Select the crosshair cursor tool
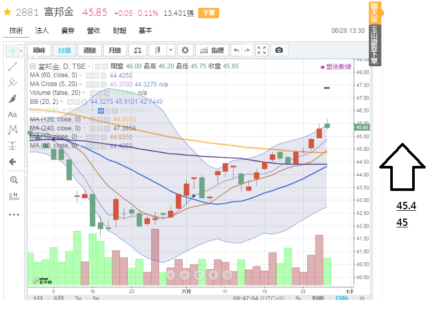 pyautogui.click(x=13, y=51)
